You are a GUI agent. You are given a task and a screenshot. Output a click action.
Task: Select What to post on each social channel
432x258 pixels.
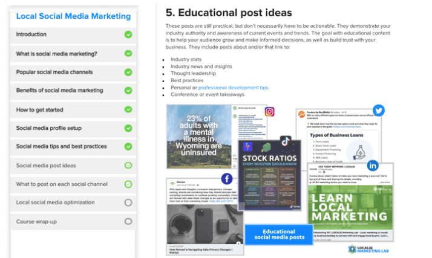pyautogui.click(x=73, y=184)
